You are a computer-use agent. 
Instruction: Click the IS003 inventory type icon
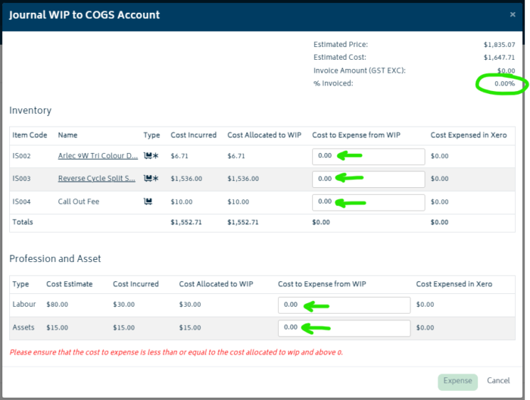pyautogui.click(x=151, y=178)
